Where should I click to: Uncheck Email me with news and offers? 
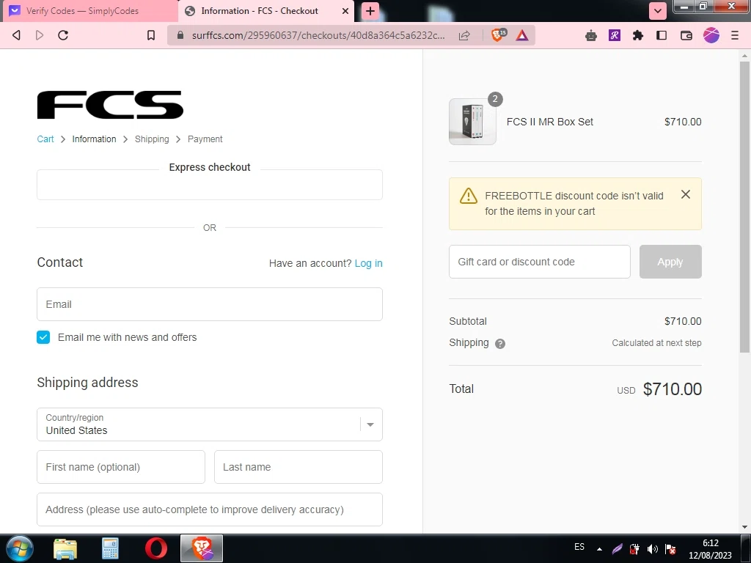point(43,337)
